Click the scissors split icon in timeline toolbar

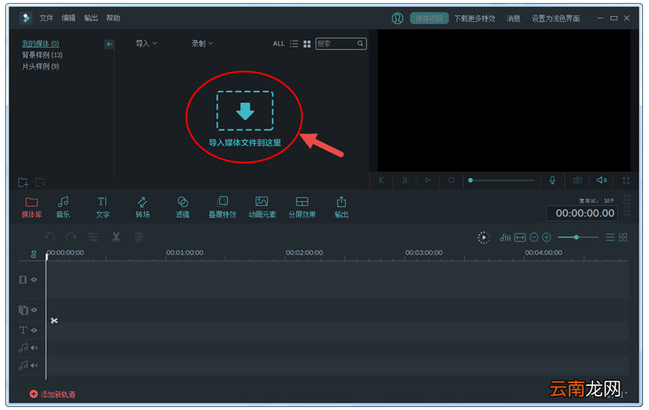(116, 237)
